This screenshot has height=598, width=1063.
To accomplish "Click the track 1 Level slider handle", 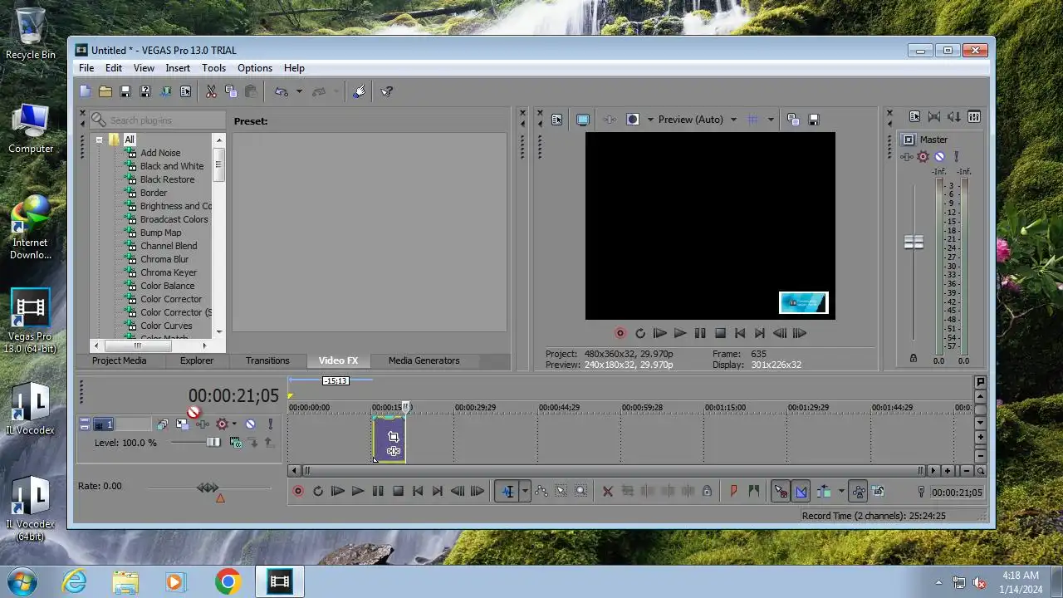I will tap(213, 443).
